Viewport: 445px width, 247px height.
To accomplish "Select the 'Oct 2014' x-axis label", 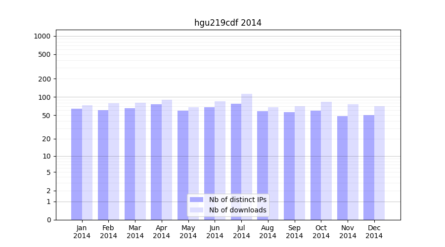I will (321, 232).
